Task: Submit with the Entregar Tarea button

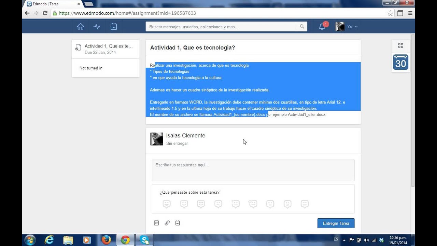Action: click(x=336, y=223)
